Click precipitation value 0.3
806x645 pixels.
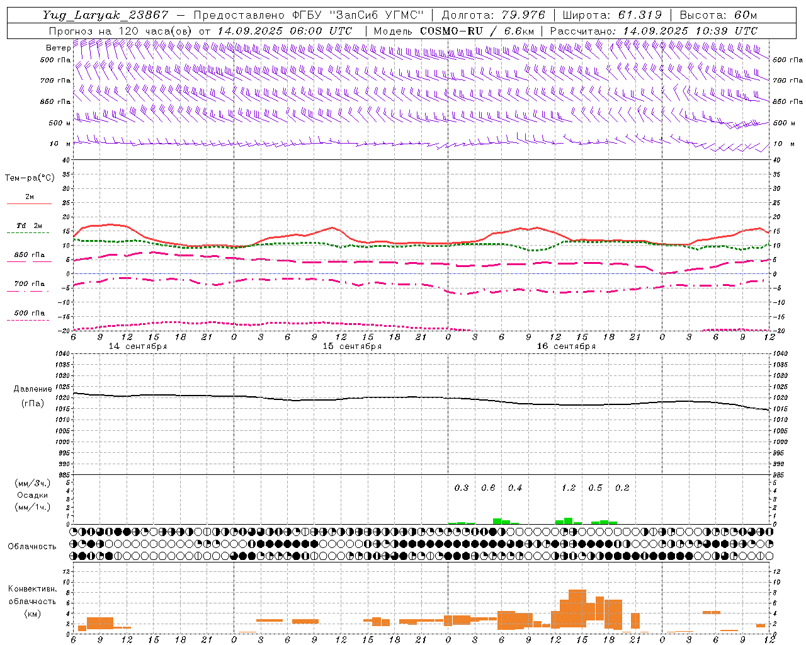click(462, 488)
